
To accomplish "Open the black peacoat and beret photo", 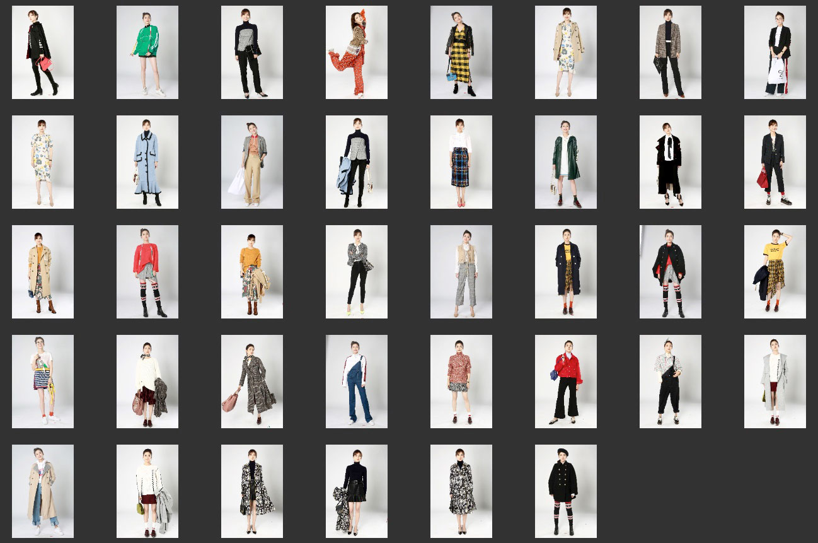I will click(565, 491).
